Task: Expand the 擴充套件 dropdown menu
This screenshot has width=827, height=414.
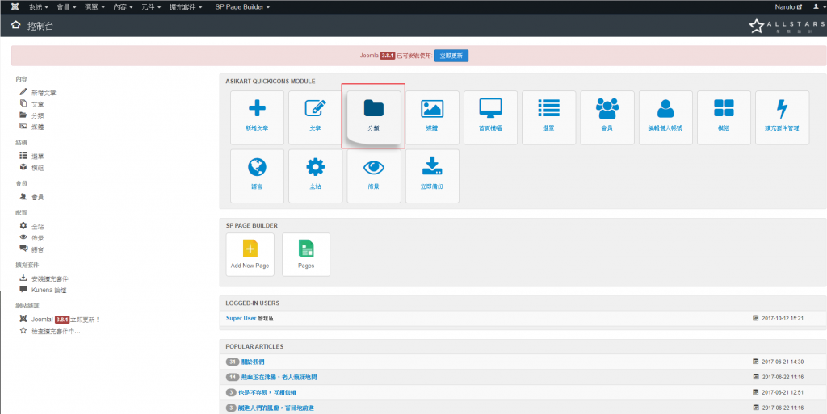Action: pyautogui.click(x=185, y=6)
